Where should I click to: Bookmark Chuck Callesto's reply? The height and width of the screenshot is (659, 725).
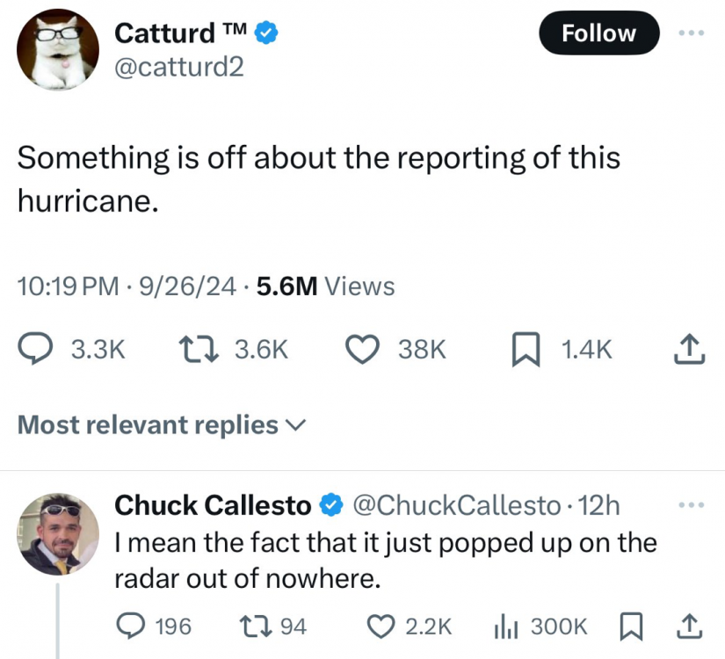631,626
